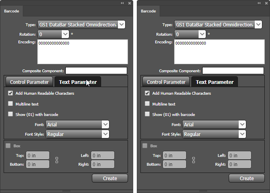270x193 pixels.
Task: Click the Encoding text area in right panel
Action: (x=219, y=52)
